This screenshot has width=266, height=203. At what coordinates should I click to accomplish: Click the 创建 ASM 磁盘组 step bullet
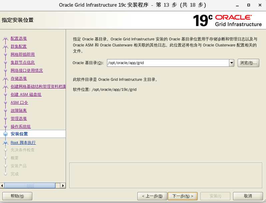click(5, 94)
